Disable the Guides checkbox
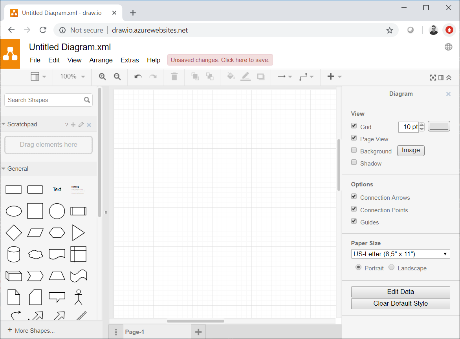 coord(354,221)
